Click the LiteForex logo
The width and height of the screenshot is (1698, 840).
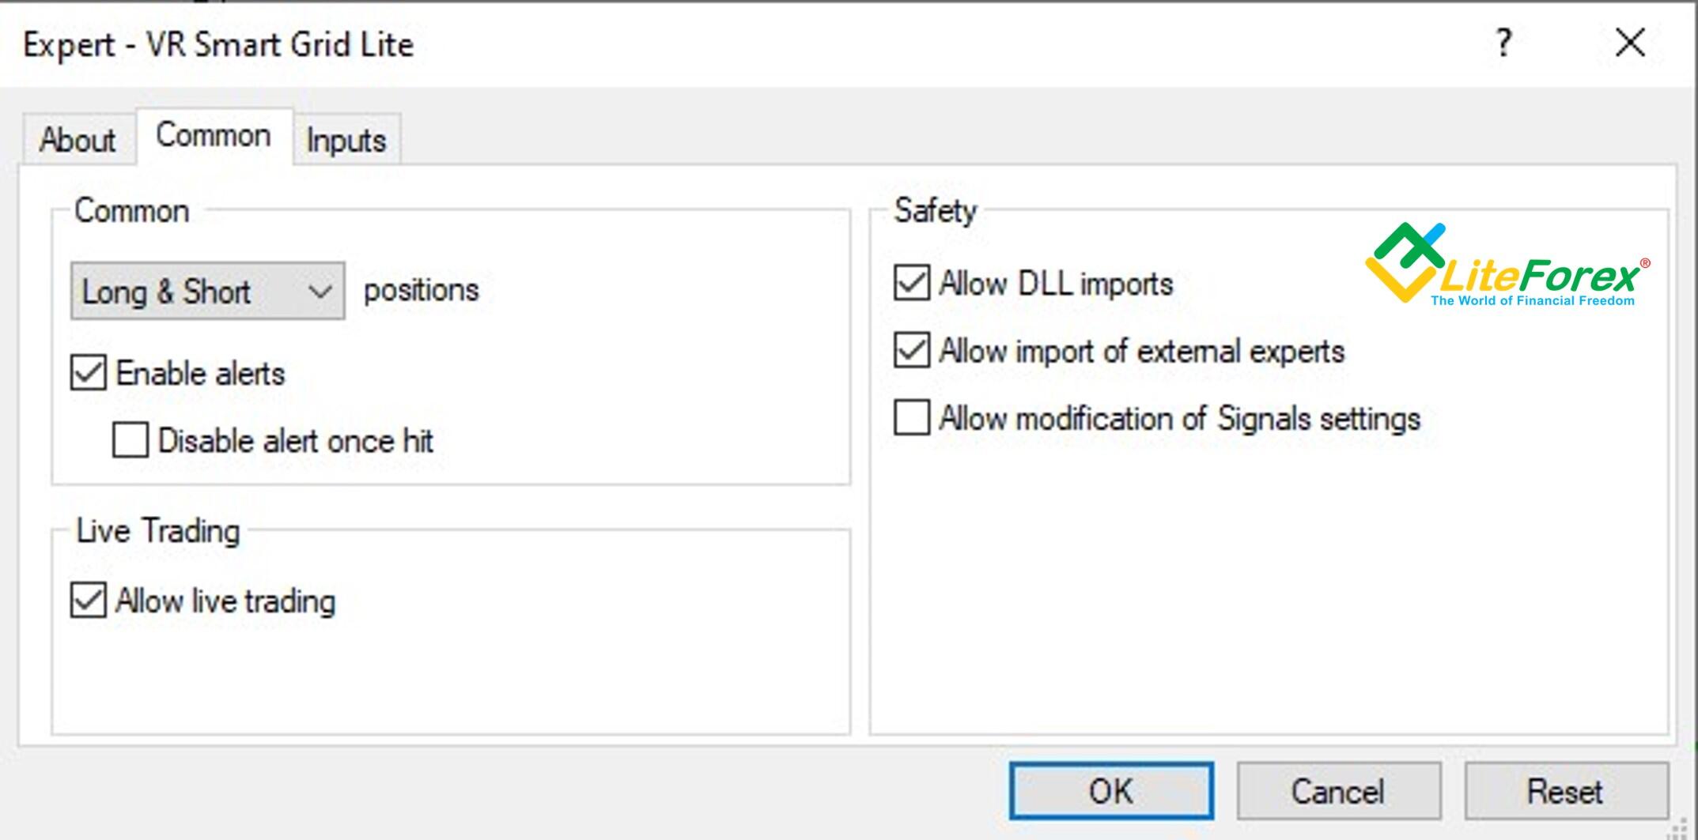pyautogui.click(x=1507, y=266)
